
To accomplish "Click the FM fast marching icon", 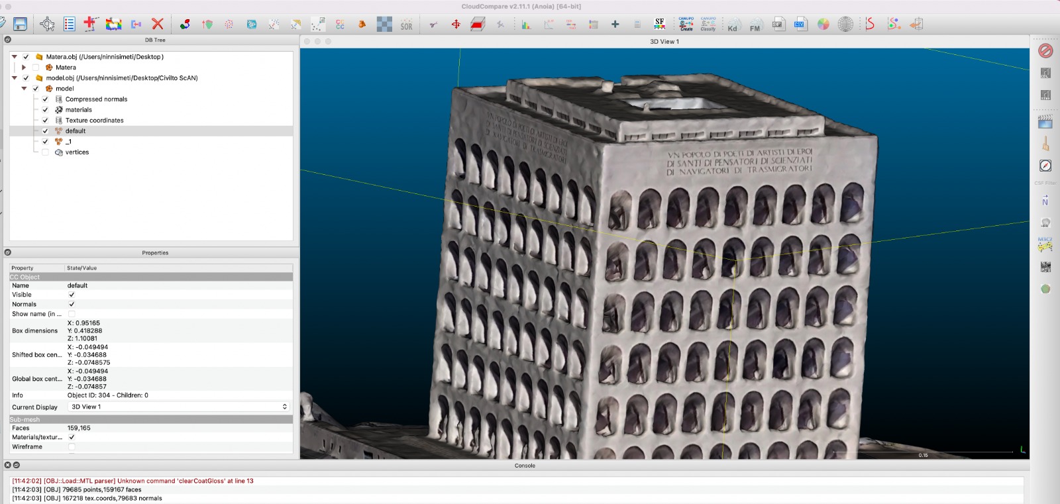I will pos(755,26).
